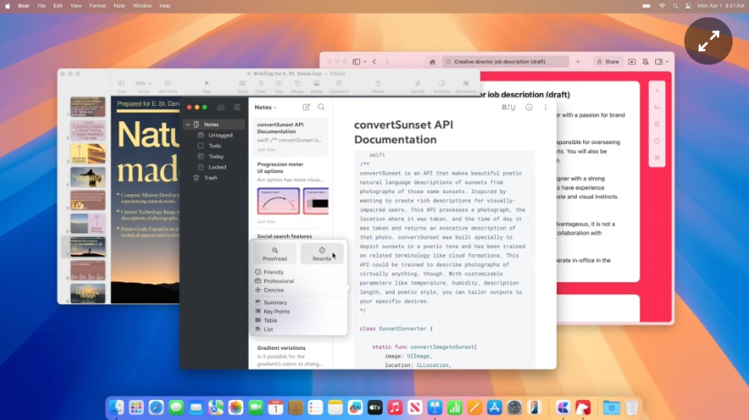Image resolution: width=749 pixels, height=420 pixels.
Task: Open the Keynote zoom percentage dropdown
Action: 143,85
